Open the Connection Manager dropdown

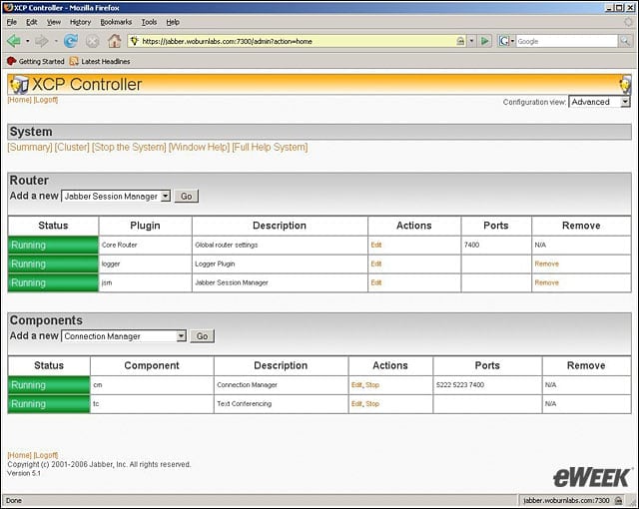coord(182,336)
